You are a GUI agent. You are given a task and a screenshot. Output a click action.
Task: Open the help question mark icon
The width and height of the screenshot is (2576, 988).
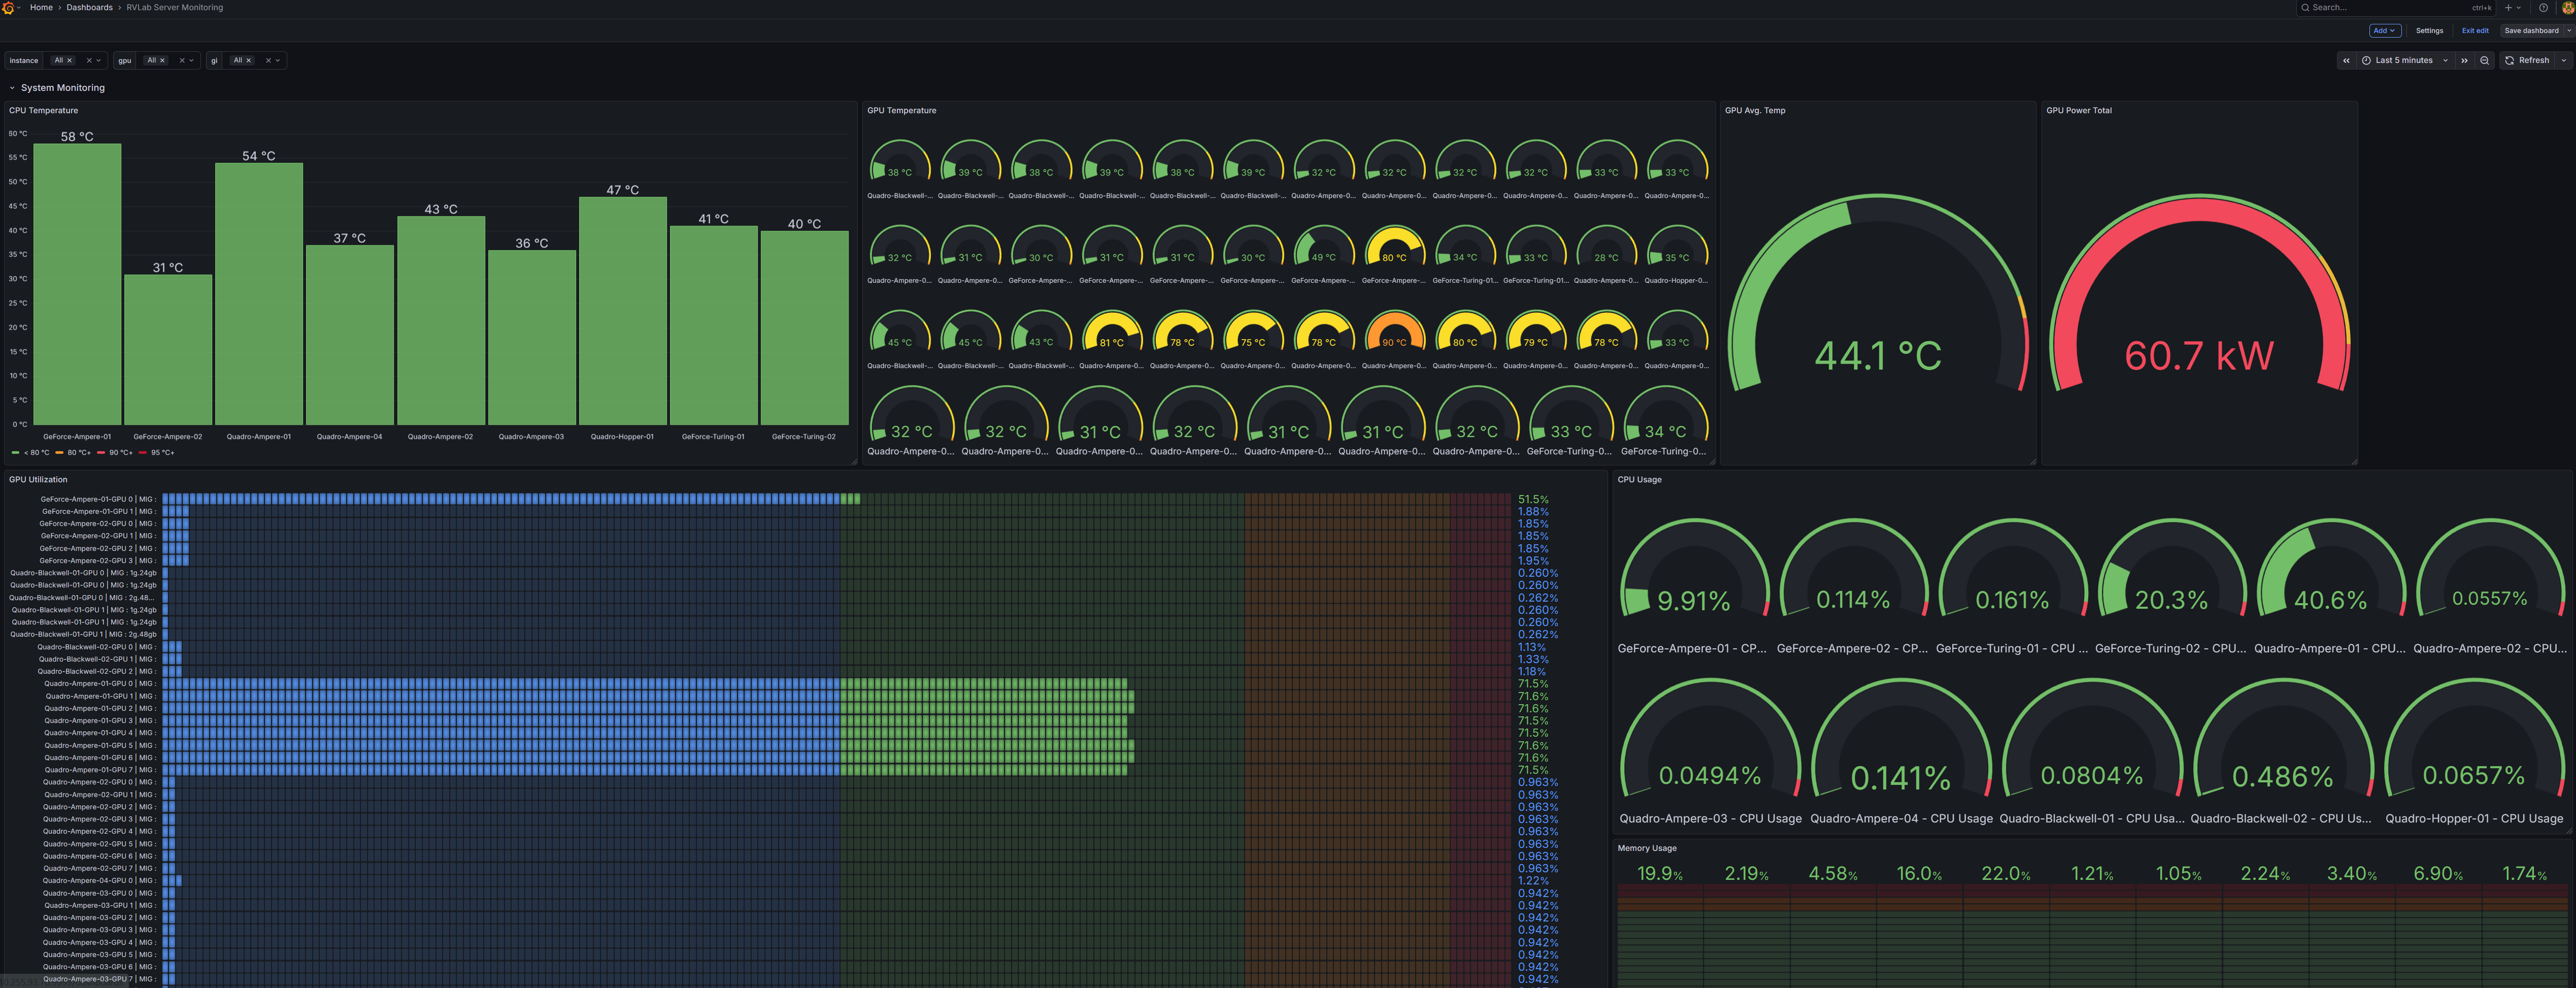tap(2543, 7)
